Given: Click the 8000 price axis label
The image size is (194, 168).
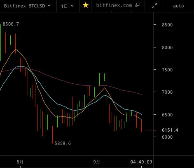Looking at the screenshot, I should [x=167, y=47].
